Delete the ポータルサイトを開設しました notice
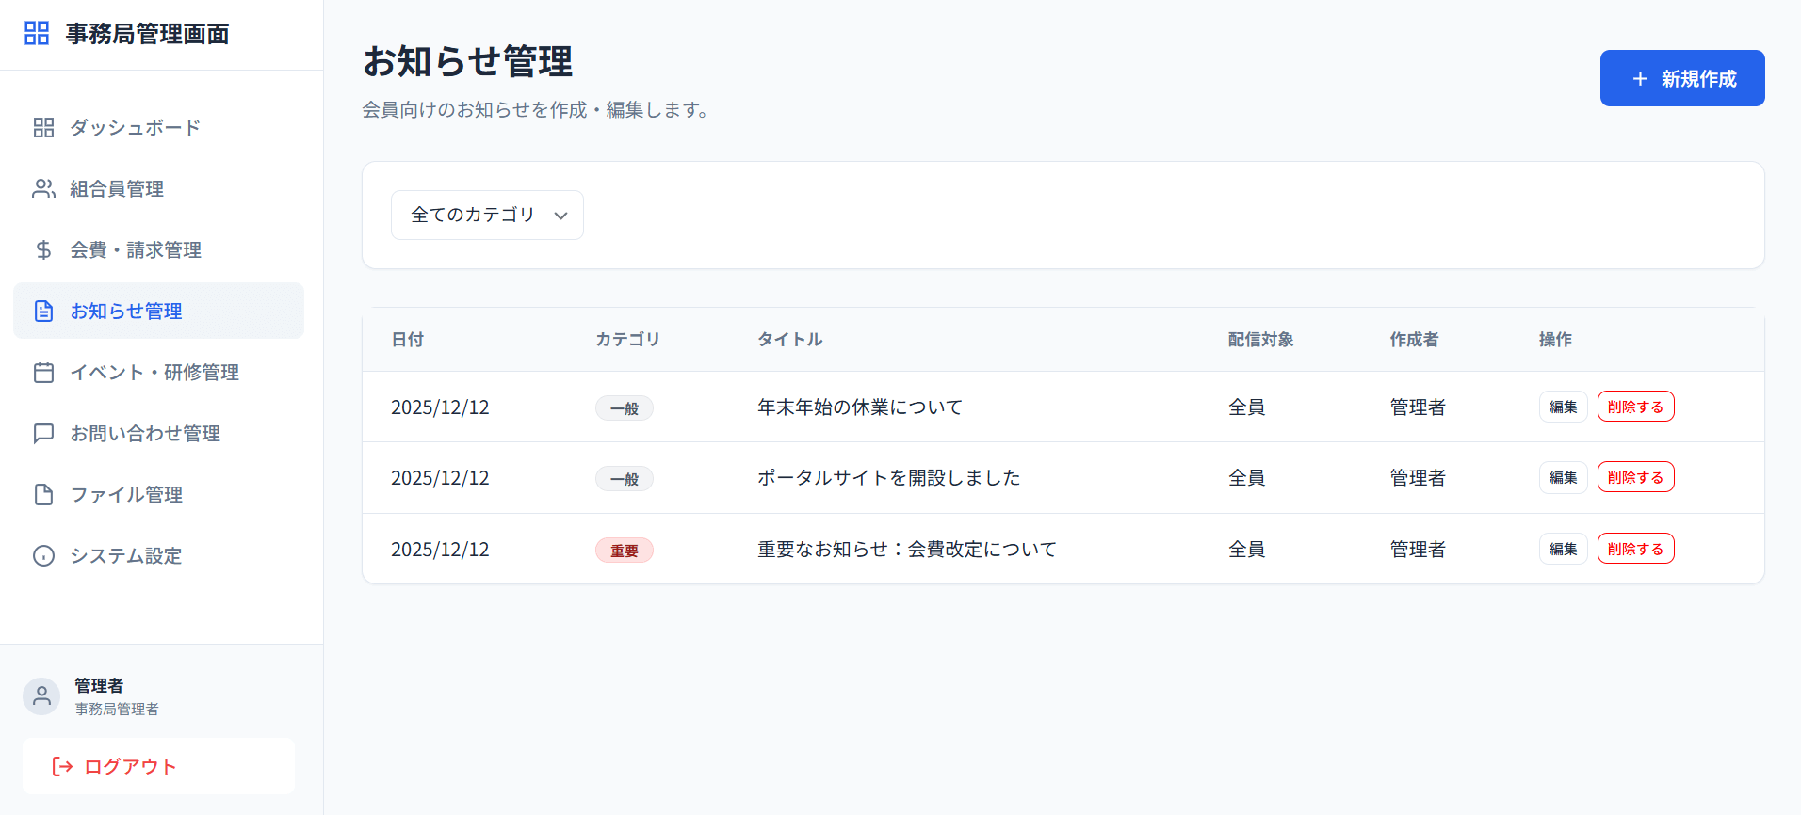Viewport: 1801px width, 815px height. click(x=1635, y=478)
